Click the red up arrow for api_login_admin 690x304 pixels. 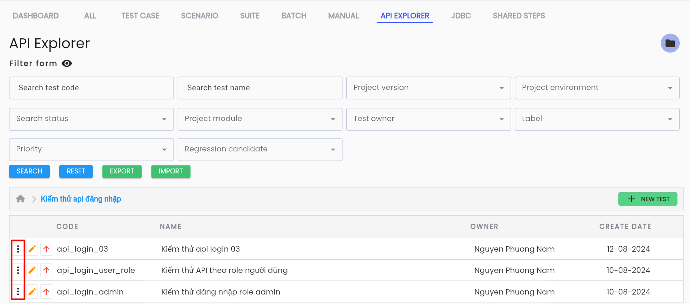point(46,292)
